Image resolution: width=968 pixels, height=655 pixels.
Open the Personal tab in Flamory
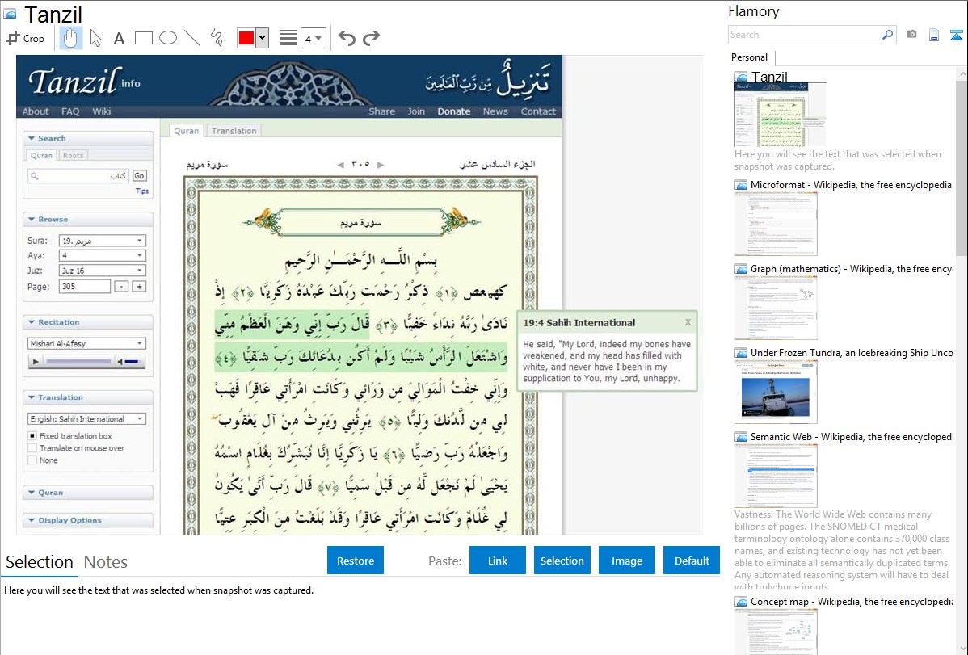coord(749,57)
